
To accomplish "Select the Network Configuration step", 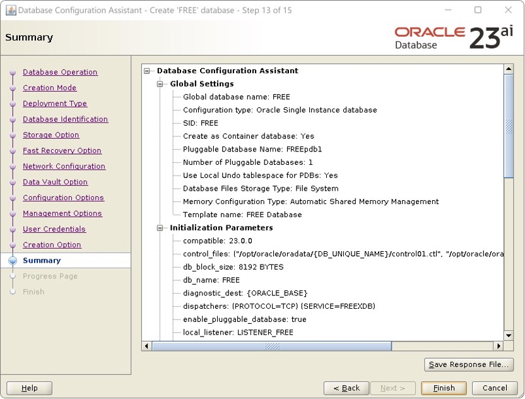I will pos(65,166).
